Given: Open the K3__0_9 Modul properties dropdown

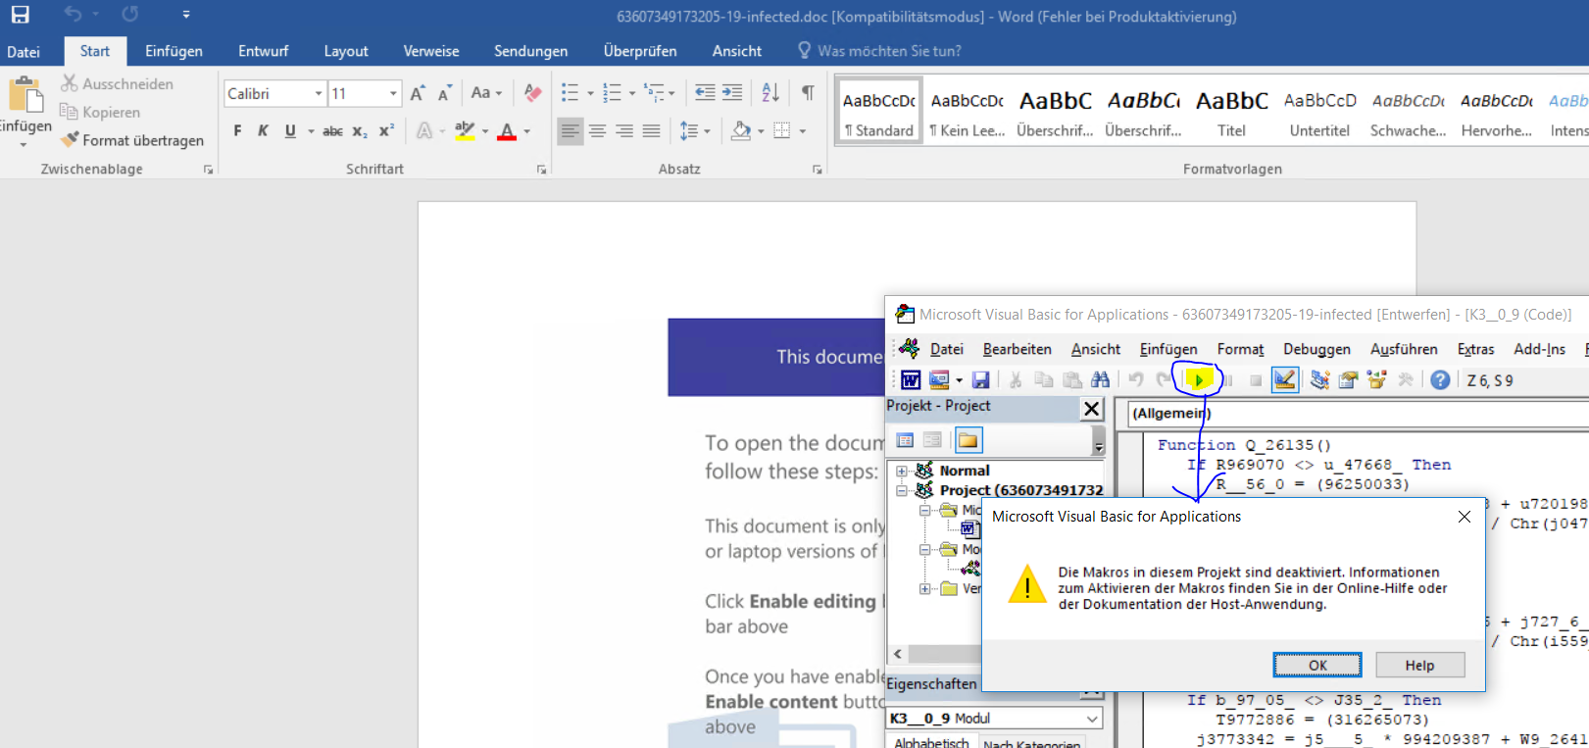Looking at the screenshot, I should 1092,719.
